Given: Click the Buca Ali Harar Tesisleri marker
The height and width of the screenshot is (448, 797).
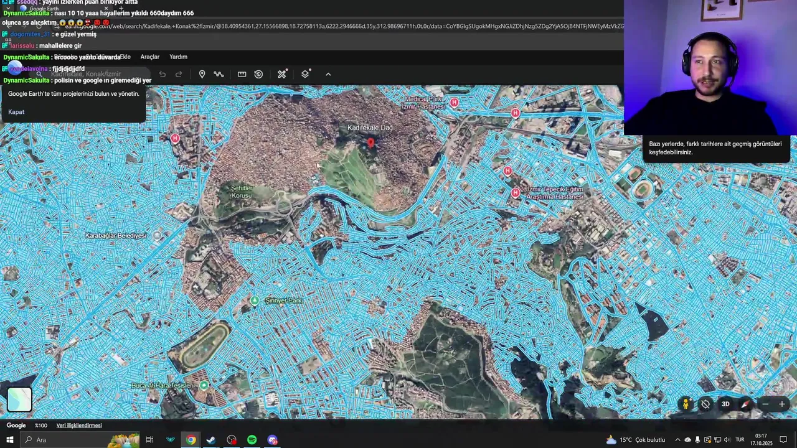Looking at the screenshot, I should [x=204, y=385].
